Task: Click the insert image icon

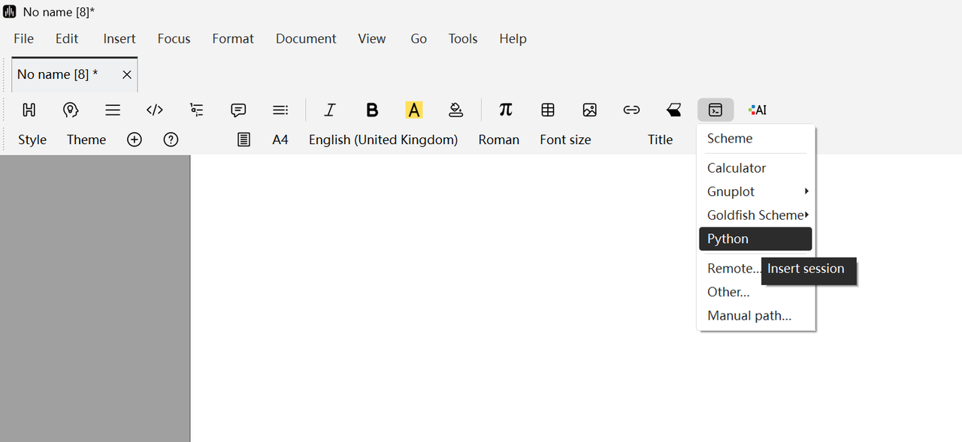Action: tap(589, 110)
